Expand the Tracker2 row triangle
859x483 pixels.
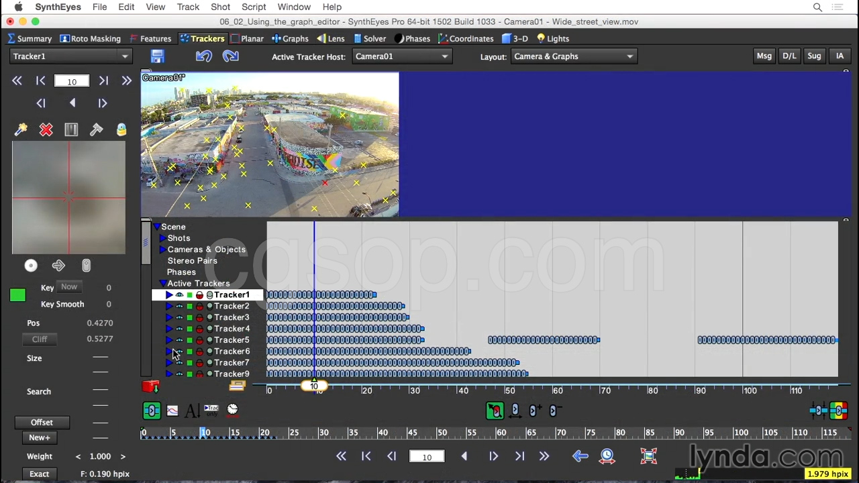169,307
